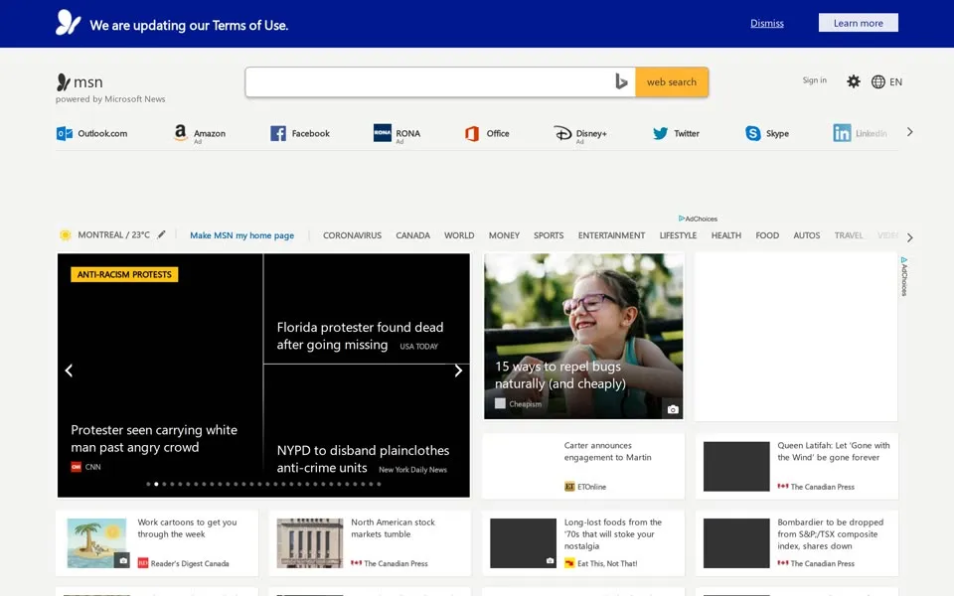The width and height of the screenshot is (954, 596).
Task: Dismiss the Terms of Use banner
Action: [766, 23]
